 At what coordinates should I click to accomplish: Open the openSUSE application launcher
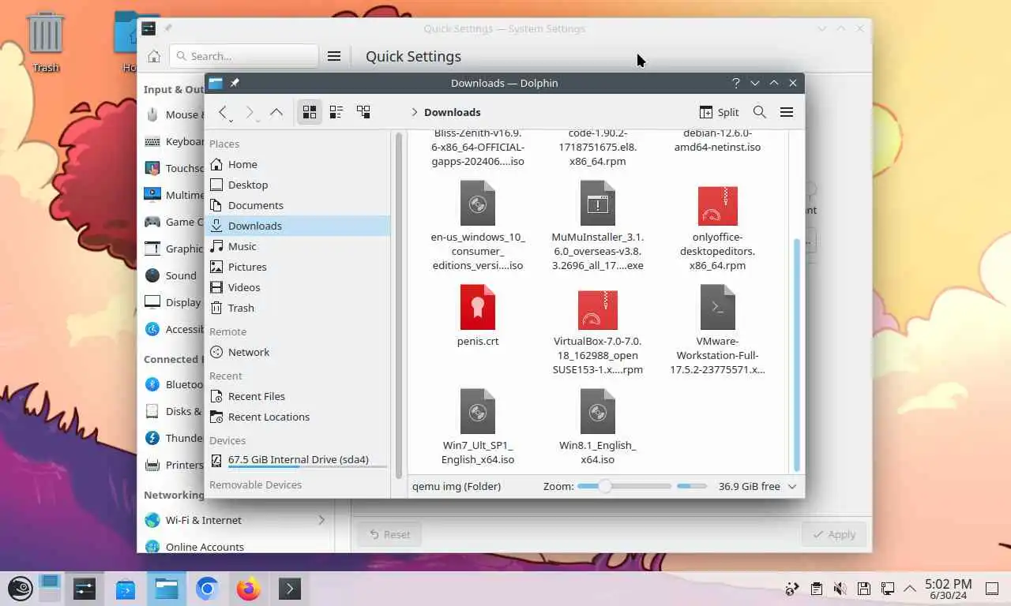point(19,589)
